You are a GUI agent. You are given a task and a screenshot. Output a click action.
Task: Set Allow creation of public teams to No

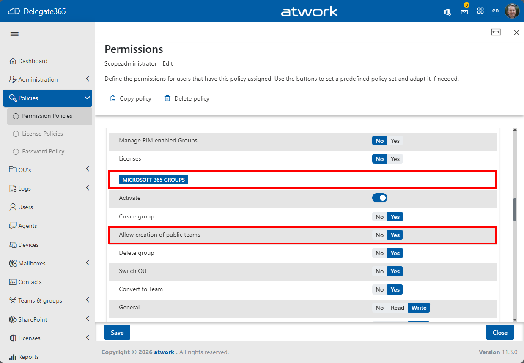(380, 235)
